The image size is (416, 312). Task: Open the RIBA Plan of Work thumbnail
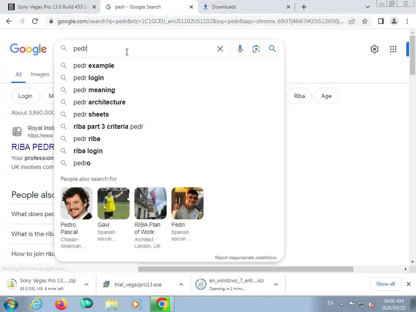click(x=150, y=203)
